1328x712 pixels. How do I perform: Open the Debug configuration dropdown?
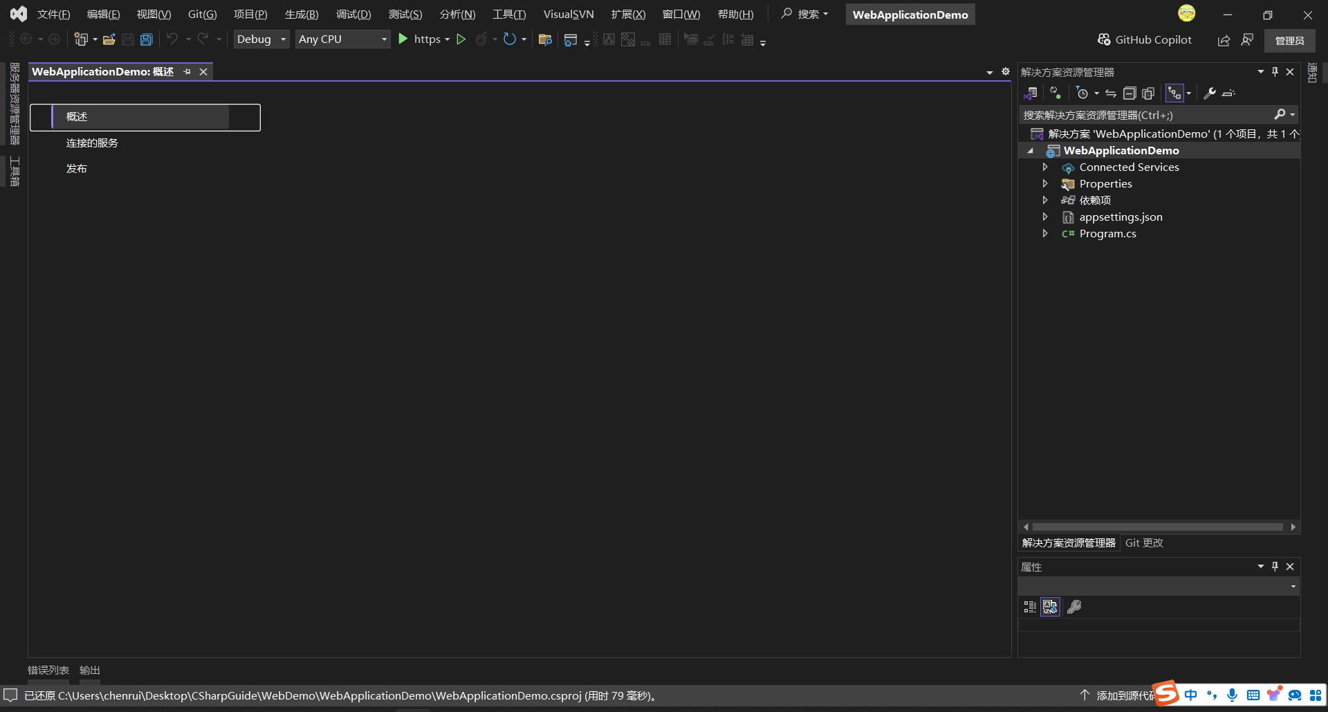(x=261, y=39)
